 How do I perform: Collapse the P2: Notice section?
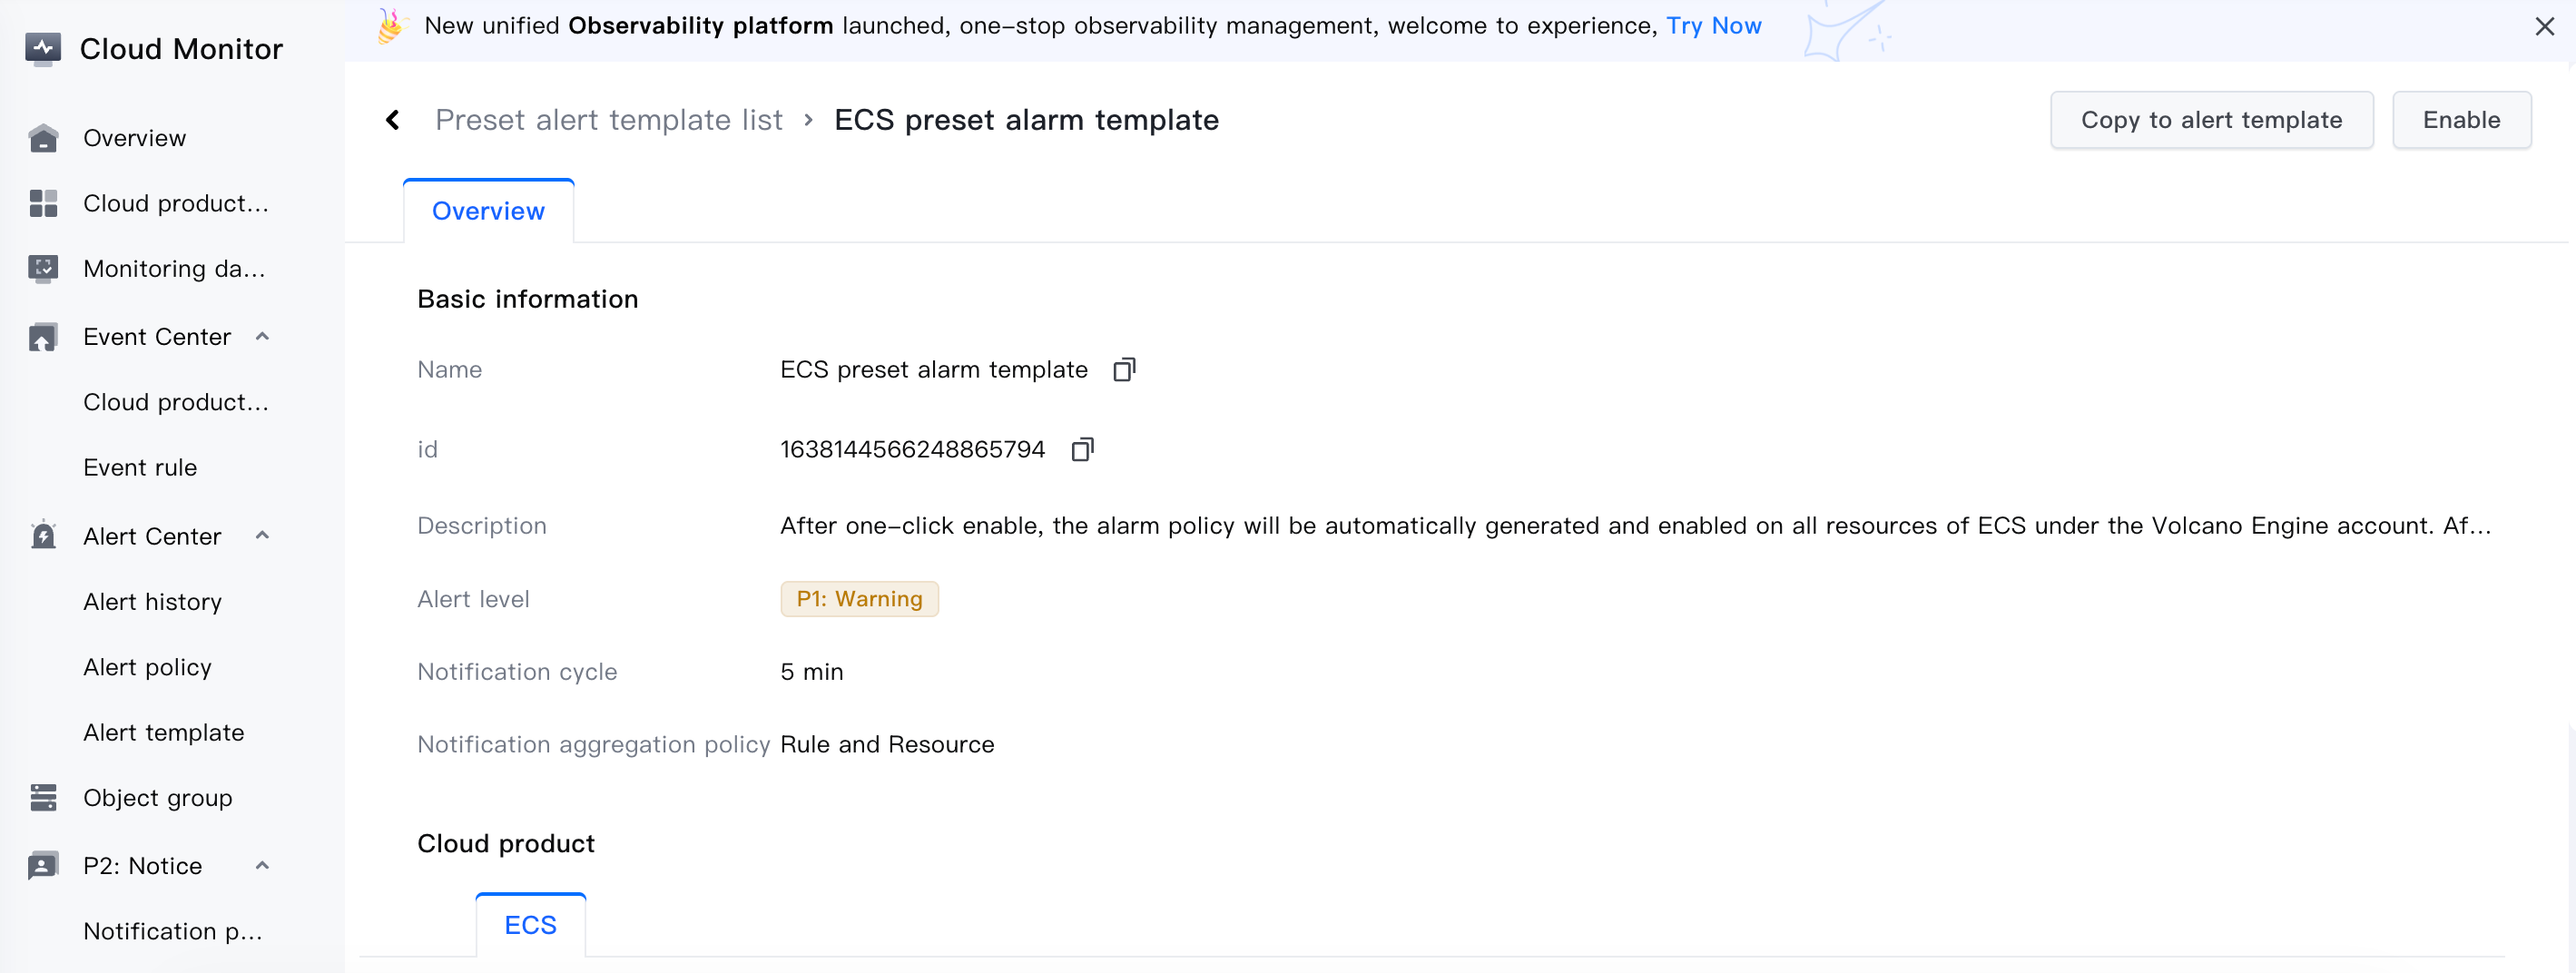[262, 865]
